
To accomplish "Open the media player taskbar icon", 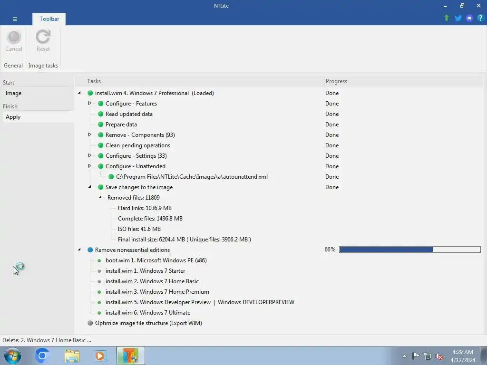I will click(x=101, y=355).
